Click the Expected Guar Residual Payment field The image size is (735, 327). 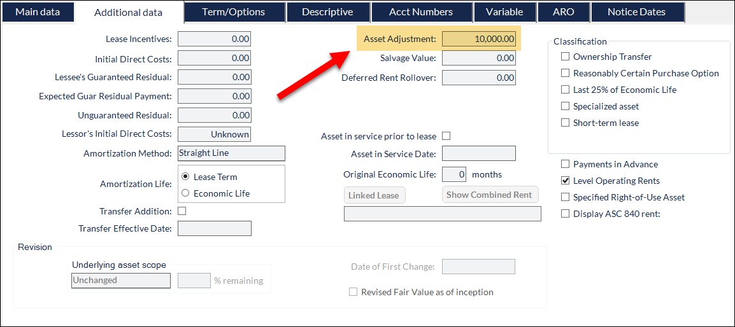214,96
